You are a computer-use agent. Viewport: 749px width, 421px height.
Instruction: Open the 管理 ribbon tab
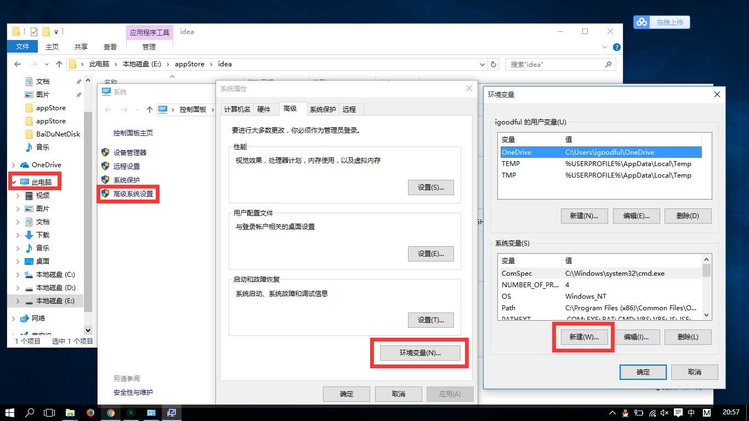149,47
